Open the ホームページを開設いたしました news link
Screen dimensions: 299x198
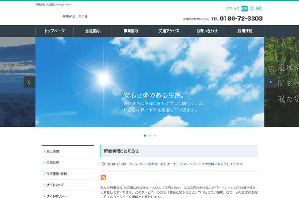coord(186,164)
